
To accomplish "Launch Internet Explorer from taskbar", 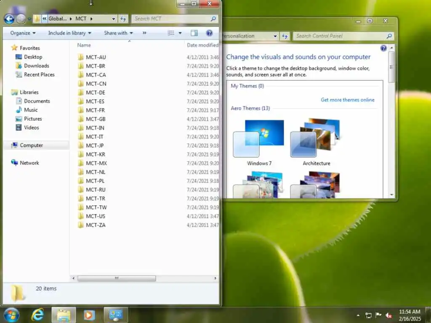I will click(x=37, y=315).
